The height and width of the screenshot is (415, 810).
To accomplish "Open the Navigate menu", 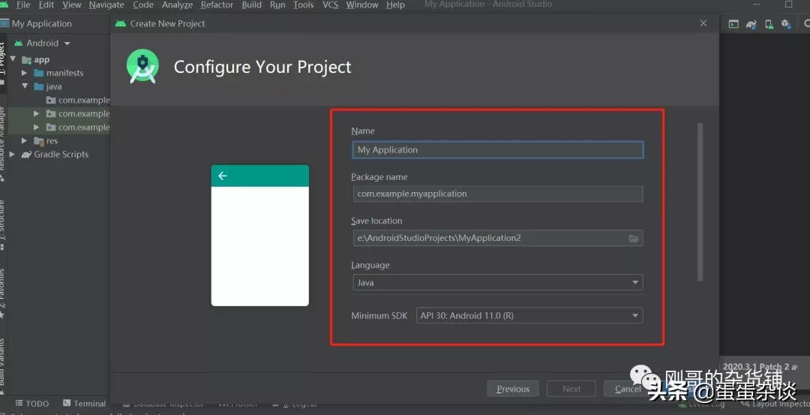I will [106, 5].
